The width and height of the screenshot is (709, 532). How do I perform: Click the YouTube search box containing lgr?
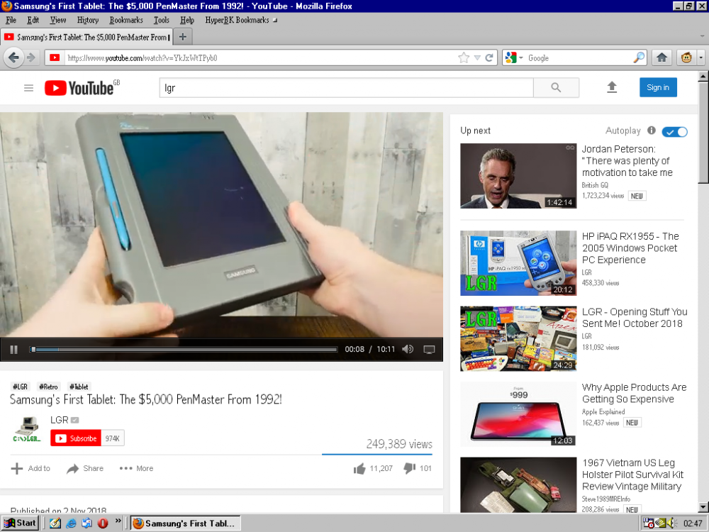(x=347, y=88)
